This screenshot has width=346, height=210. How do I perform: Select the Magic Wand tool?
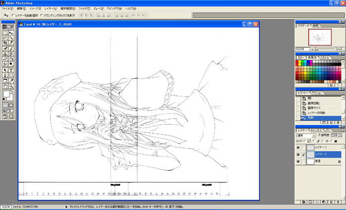click(11, 38)
